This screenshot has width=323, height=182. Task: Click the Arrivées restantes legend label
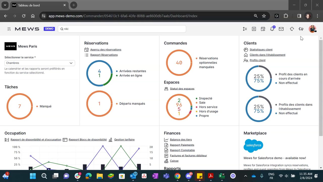tap(133, 71)
